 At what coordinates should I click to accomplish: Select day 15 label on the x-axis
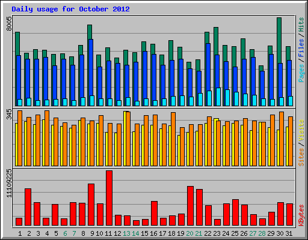(144, 233)
